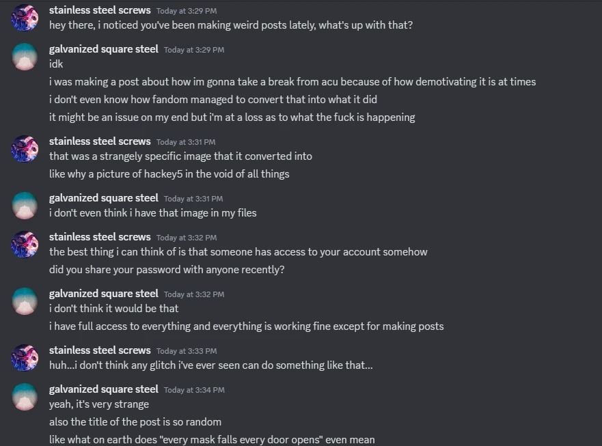Click stainless steel screws avatar at 3:32 PM
Viewport: 602px width, 446px height.
tap(25, 244)
